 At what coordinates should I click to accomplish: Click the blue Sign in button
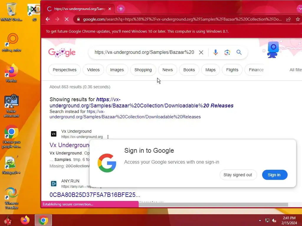point(275,175)
